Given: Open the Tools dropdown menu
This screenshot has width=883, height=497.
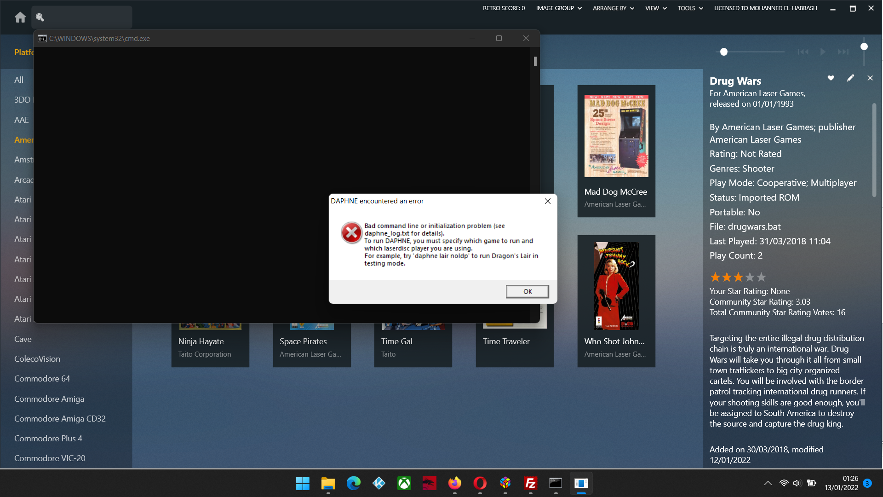Looking at the screenshot, I should click(x=690, y=8).
